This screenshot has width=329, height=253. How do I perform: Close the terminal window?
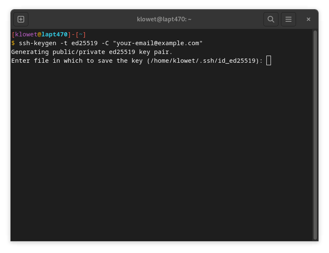pos(309,19)
